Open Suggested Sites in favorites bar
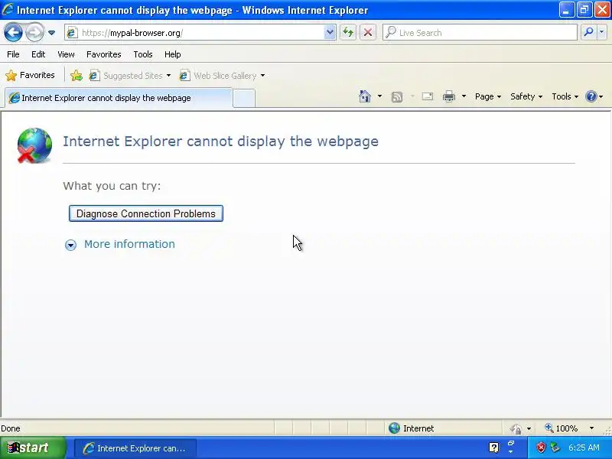The width and height of the screenshot is (612, 459). (x=130, y=76)
